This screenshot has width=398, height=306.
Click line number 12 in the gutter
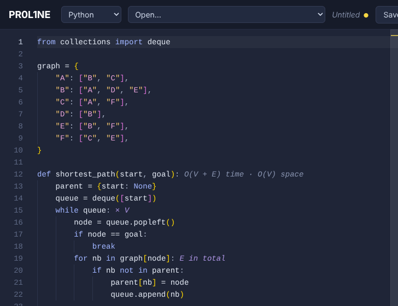[18, 174]
